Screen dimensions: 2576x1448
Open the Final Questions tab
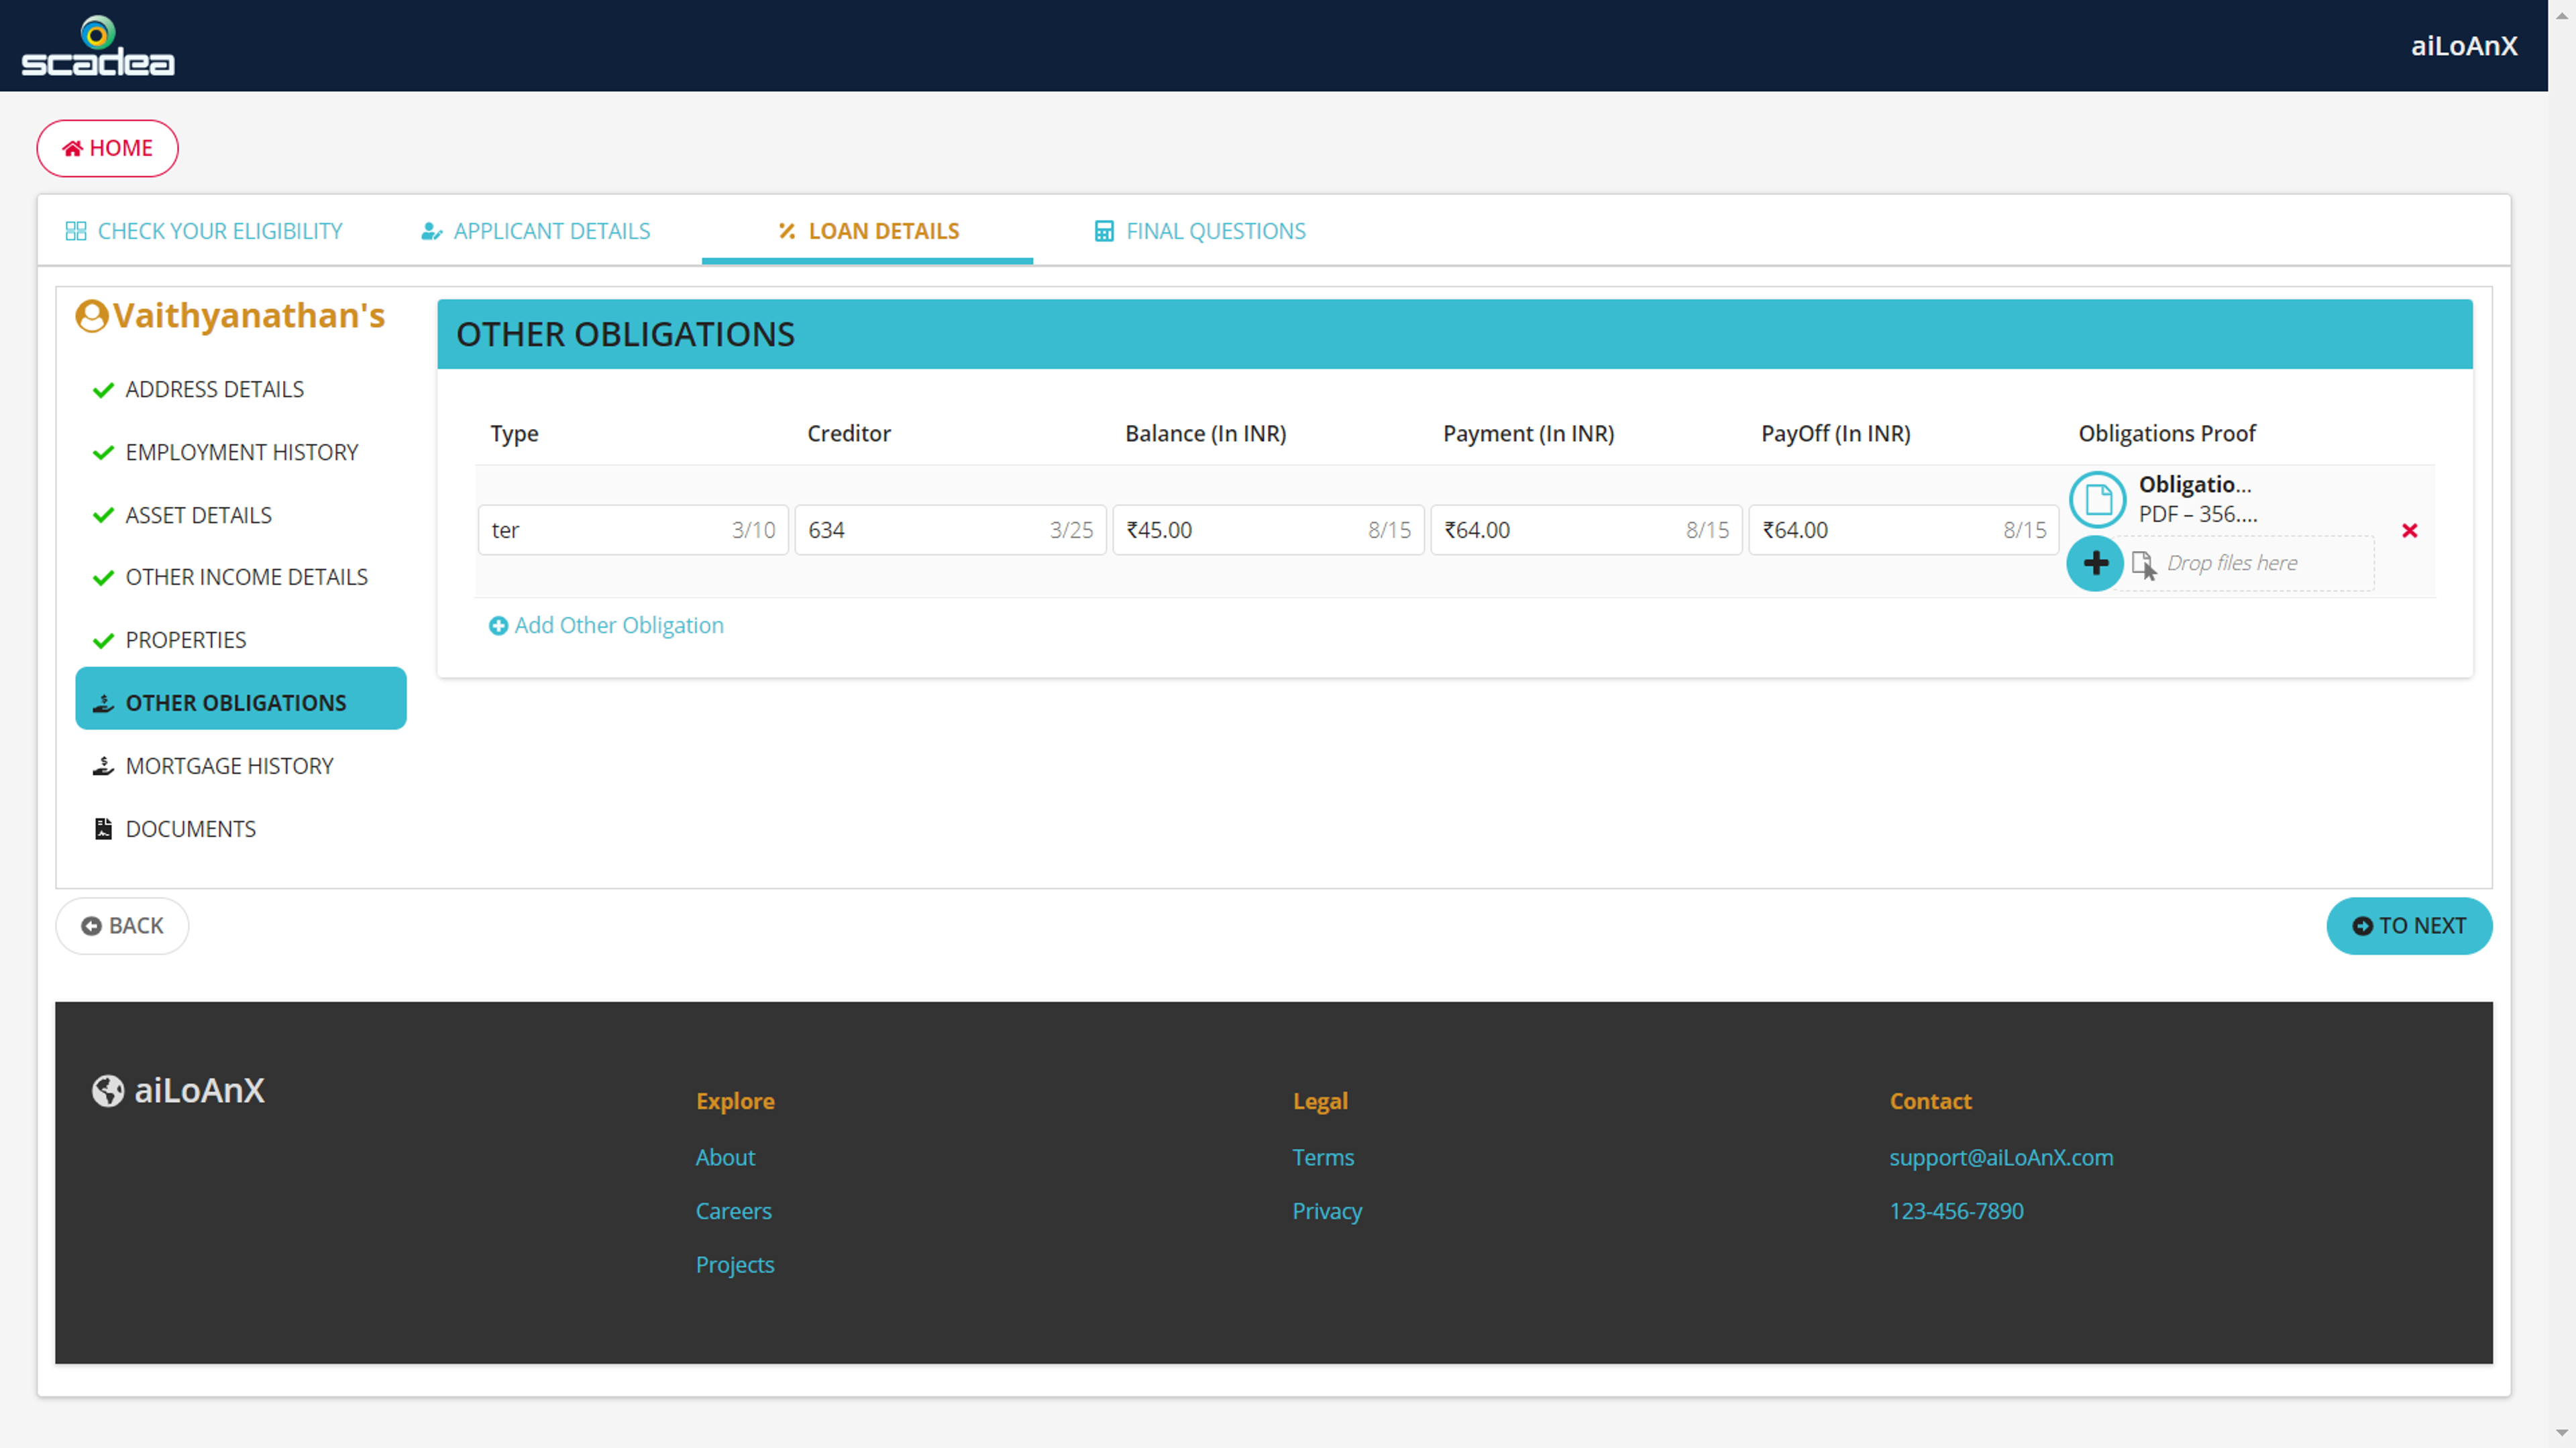[1200, 231]
